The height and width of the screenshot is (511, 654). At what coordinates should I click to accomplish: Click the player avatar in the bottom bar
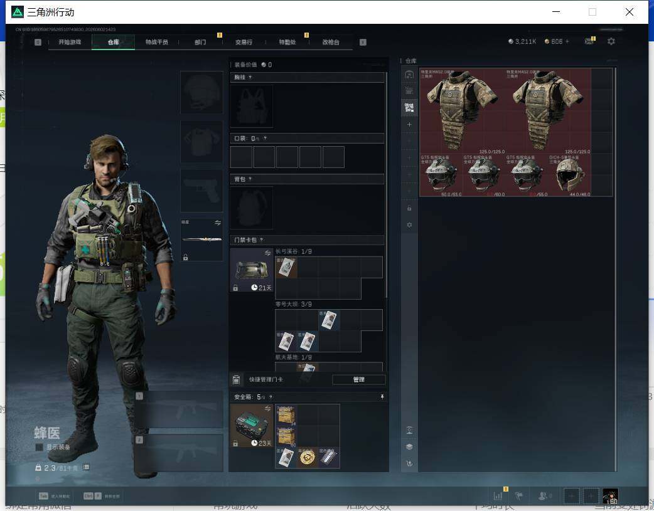(610, 497)
